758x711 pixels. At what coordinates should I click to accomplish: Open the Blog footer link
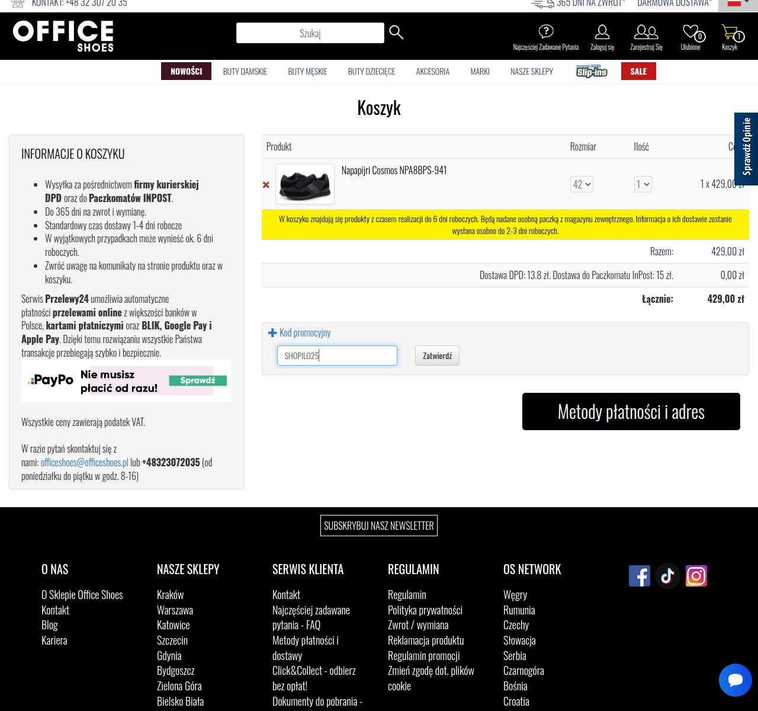(50, 625)
